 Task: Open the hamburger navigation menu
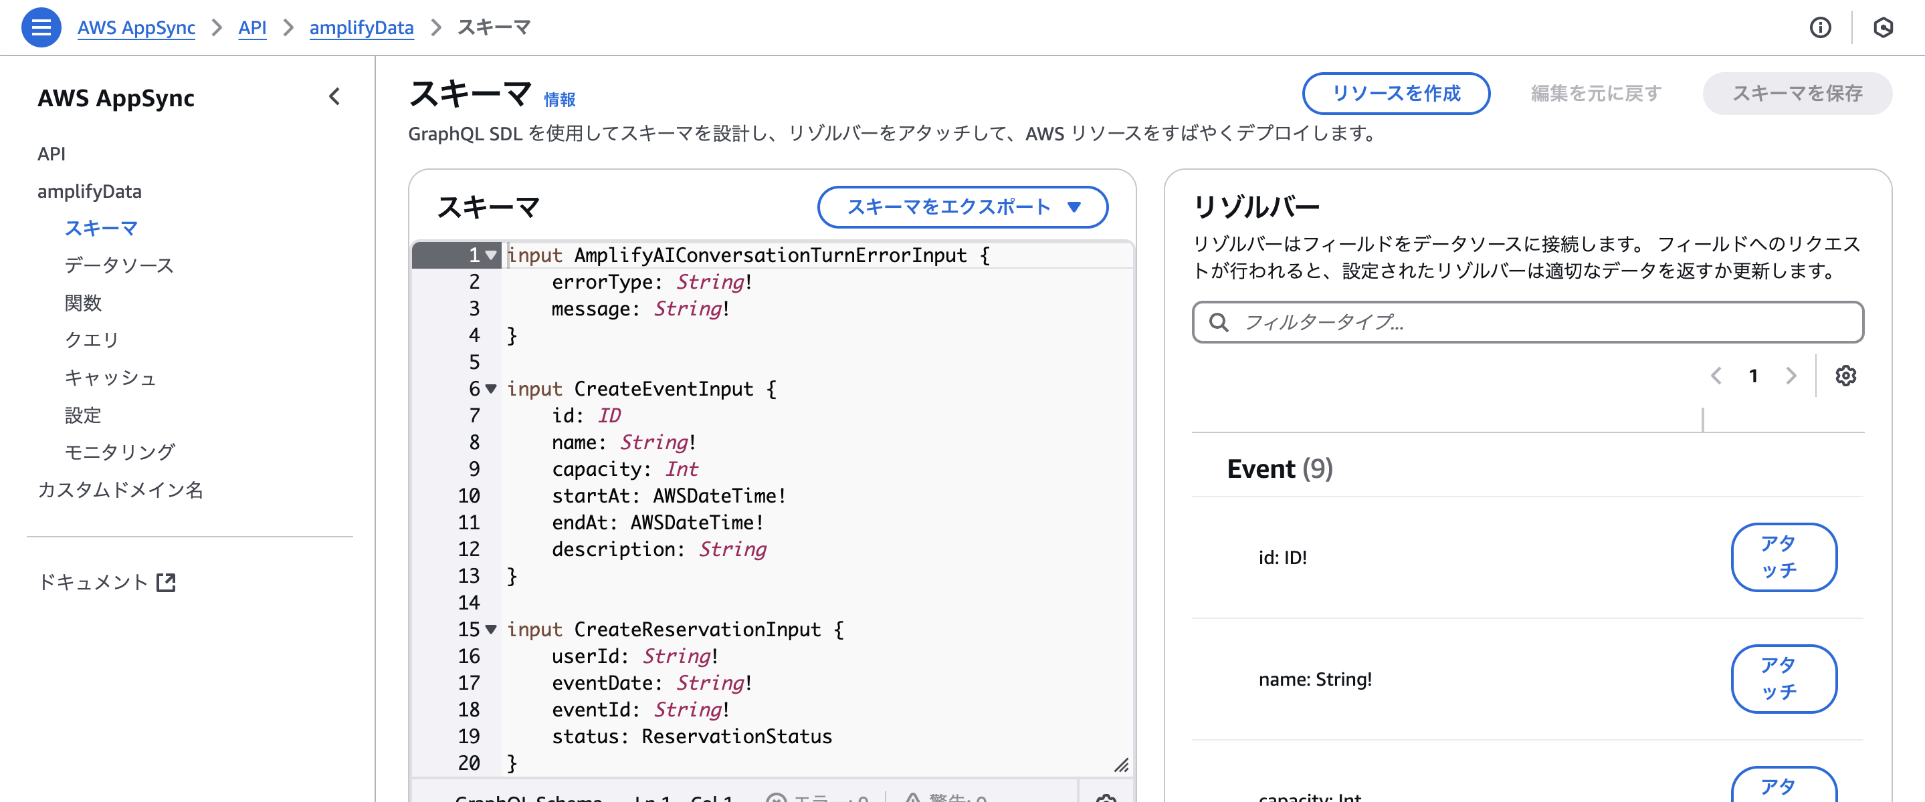(41, 27)
